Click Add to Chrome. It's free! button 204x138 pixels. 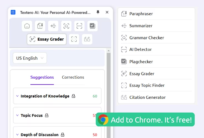click(145, 120)
